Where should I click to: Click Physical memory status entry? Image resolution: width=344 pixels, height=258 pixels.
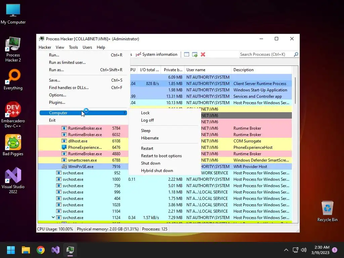point(108,229)
